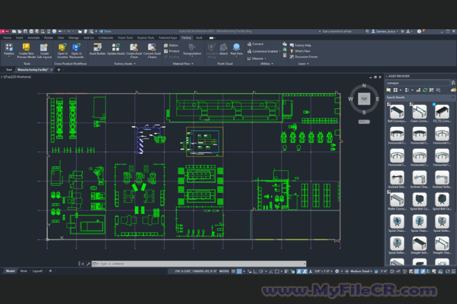Click the Asset Browser search magnifier

(453, 83)
